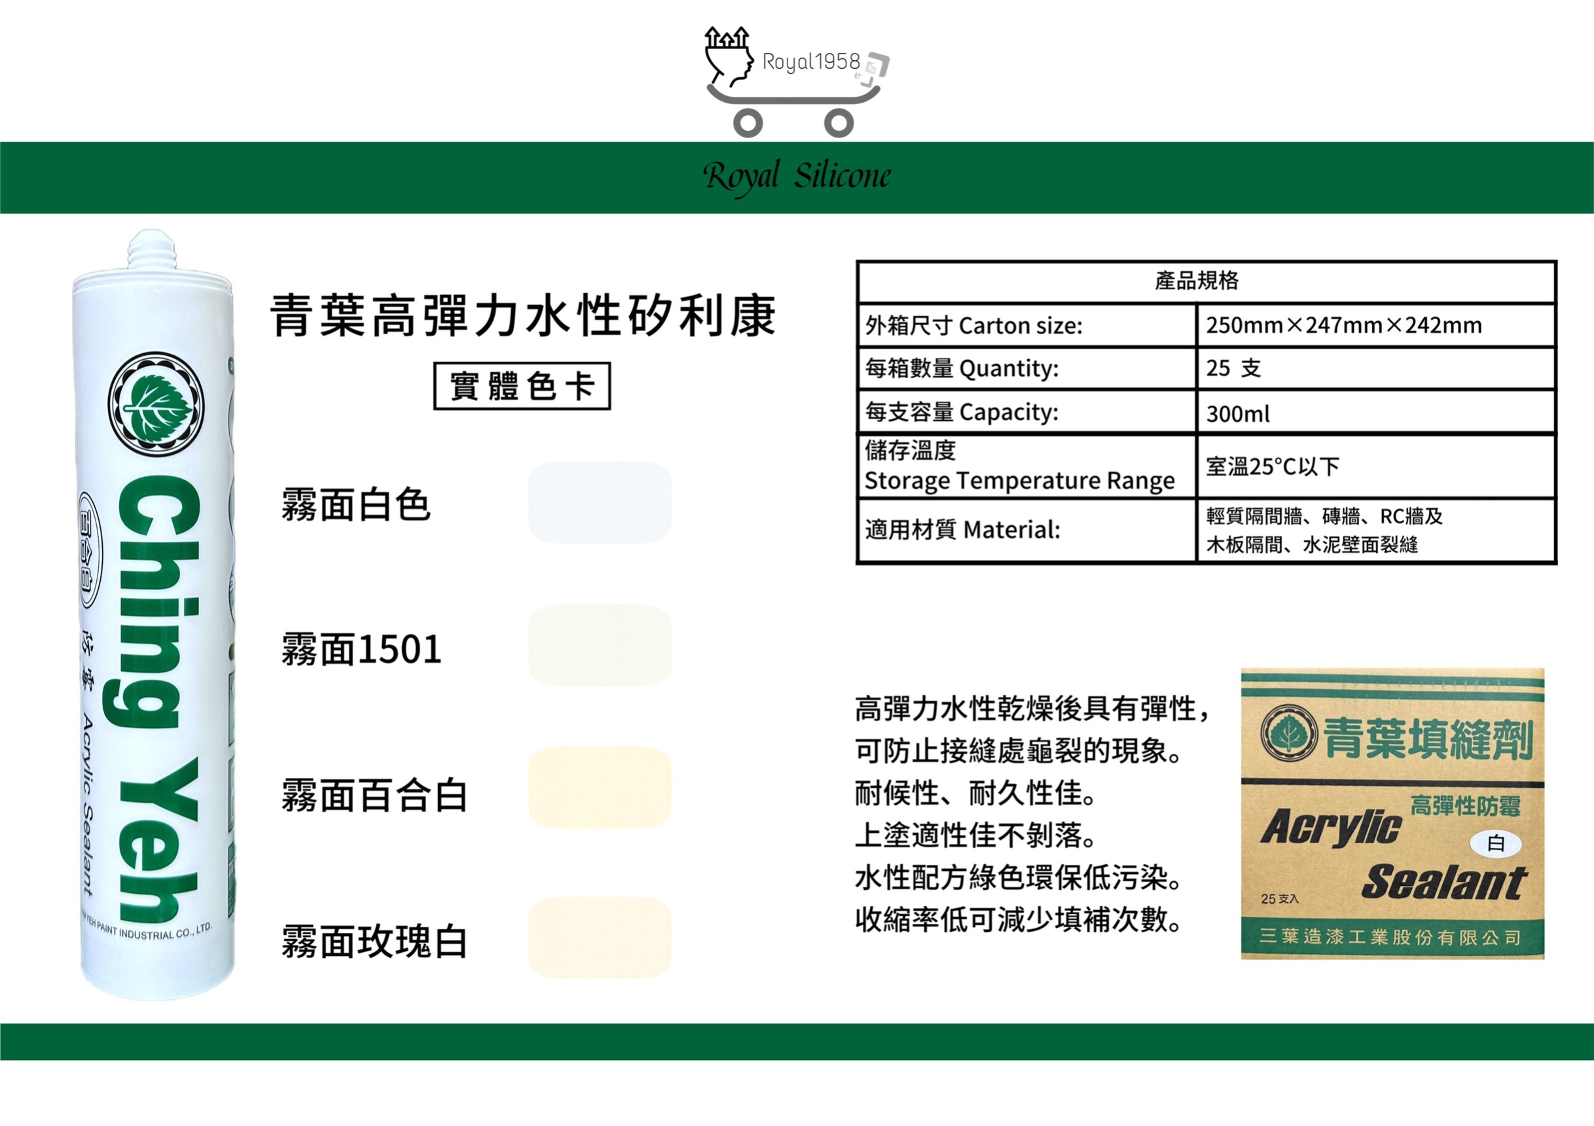Click the line 收縮率低可減少填補次數
This screenshot has height=1126, width=1594.
click(1019, 920)
